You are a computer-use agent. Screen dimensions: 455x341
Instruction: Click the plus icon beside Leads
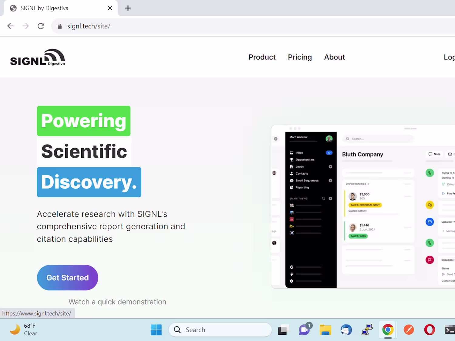[330, 167]
